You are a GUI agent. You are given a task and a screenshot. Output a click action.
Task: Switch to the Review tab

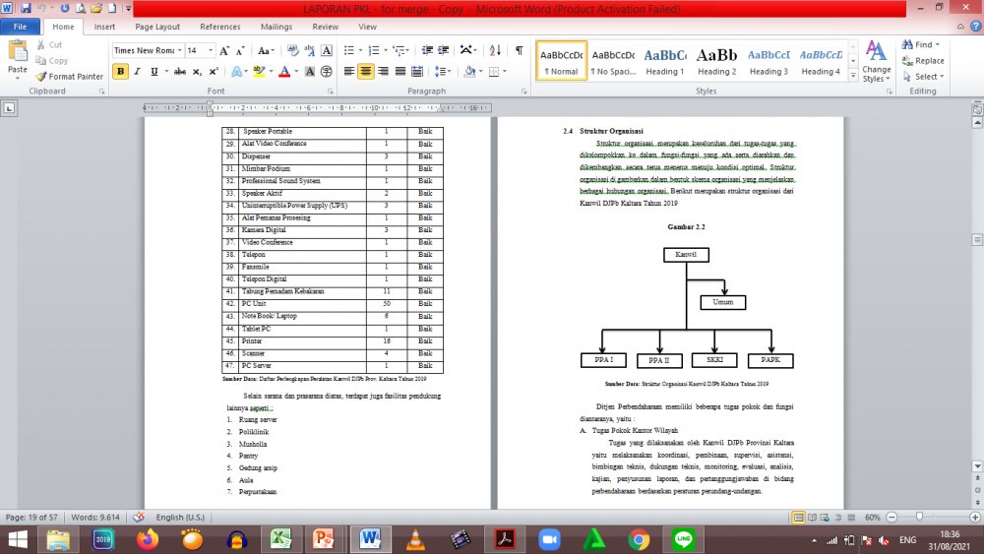tap(325, 27)
